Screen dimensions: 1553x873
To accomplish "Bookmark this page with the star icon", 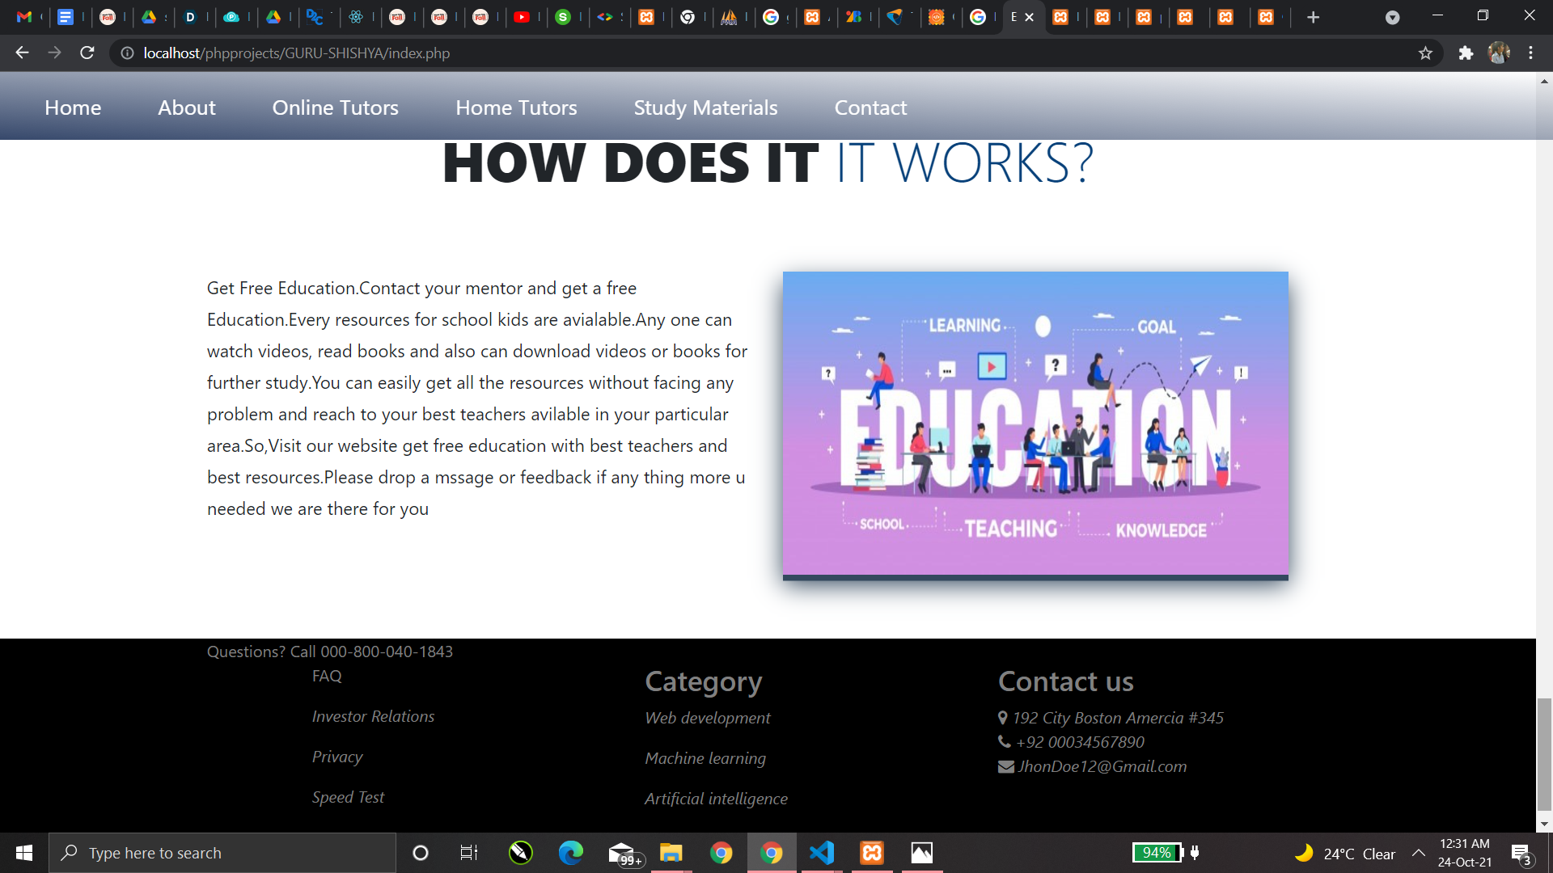I will pyautogui.click(x=1425, y=53).
